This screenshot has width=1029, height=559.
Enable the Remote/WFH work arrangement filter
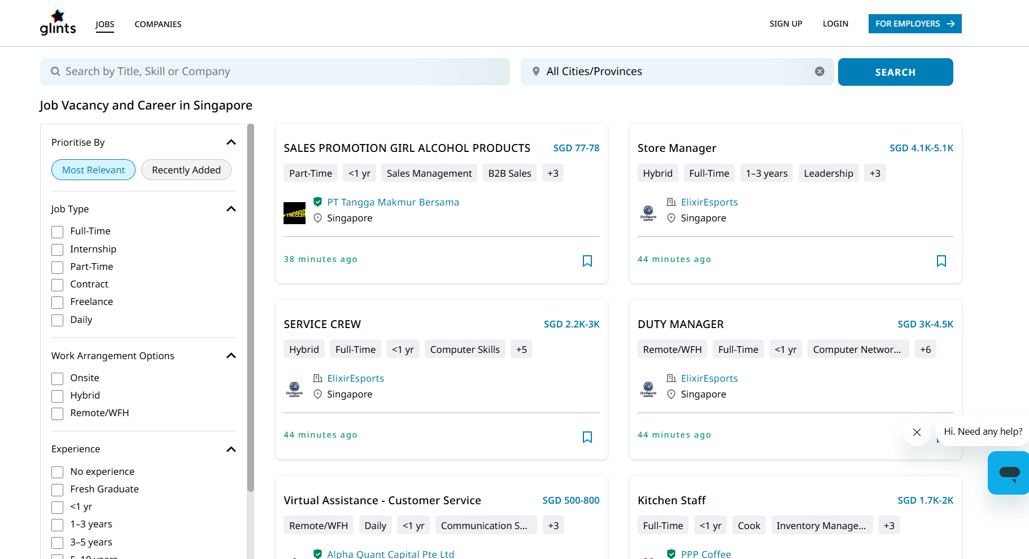(x=57, y=413)
